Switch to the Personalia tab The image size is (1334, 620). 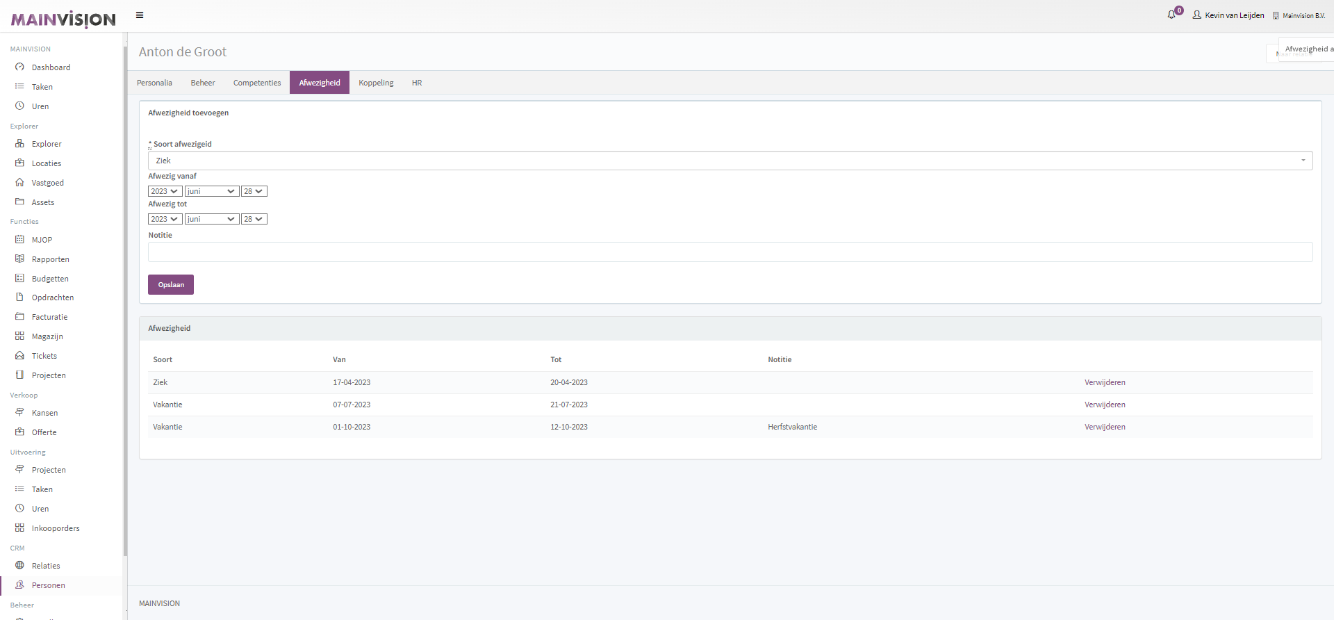(154, 83)
